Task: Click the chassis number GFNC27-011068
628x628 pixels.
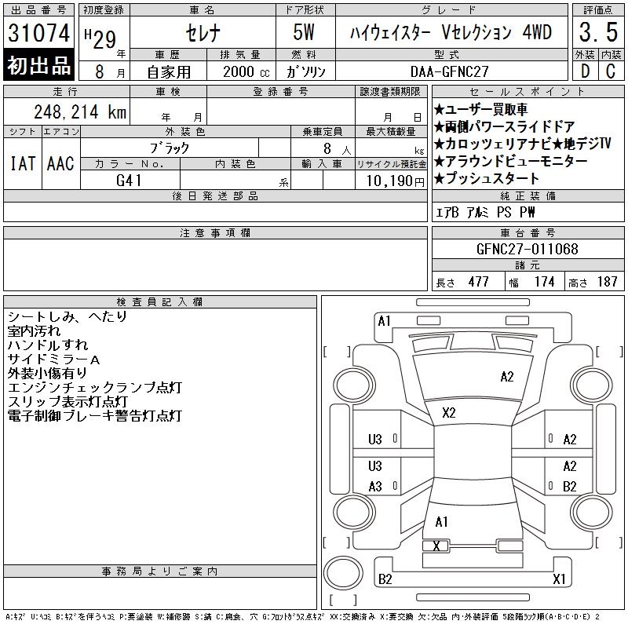Action: [528, 250]
